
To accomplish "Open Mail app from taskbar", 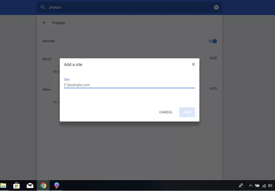I will [30, 185].
